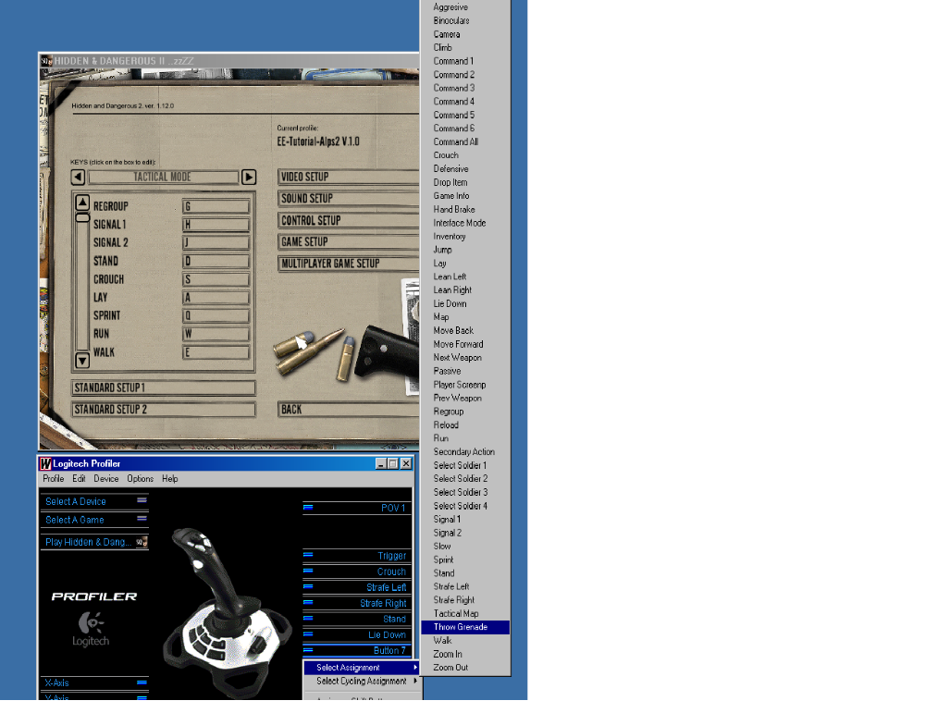
Task: Pick Command All from the assignment list
Action: 465,142
